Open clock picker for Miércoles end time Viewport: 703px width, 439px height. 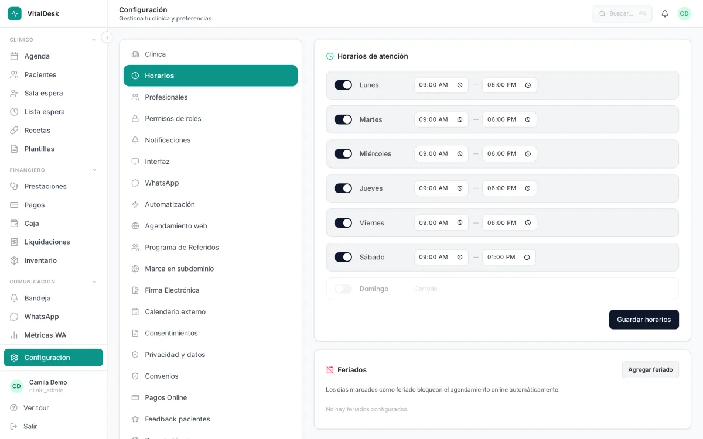point(528,153)
